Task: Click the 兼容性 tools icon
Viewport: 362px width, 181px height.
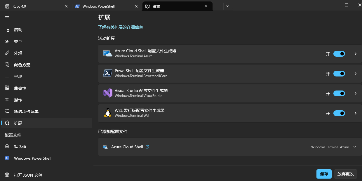Action: pos(7,88)
